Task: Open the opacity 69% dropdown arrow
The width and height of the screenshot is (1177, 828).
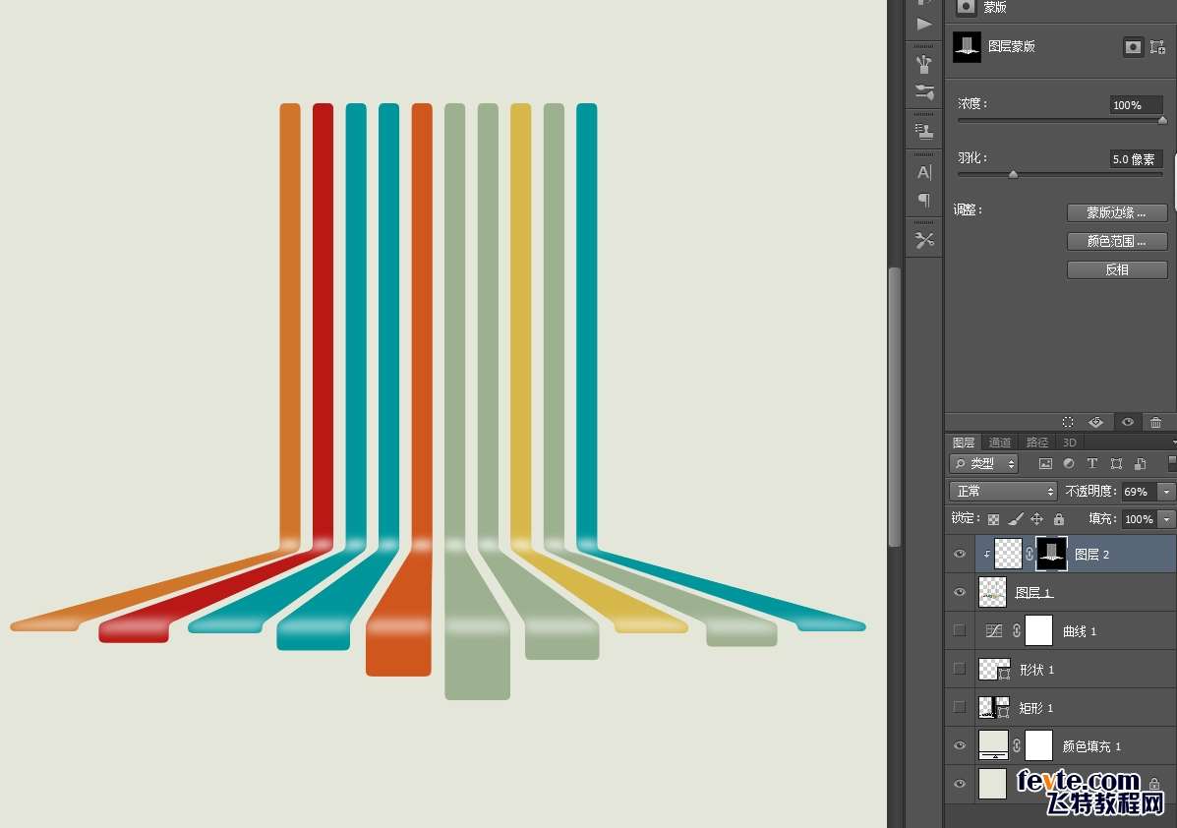Action: pos(1166,492)
